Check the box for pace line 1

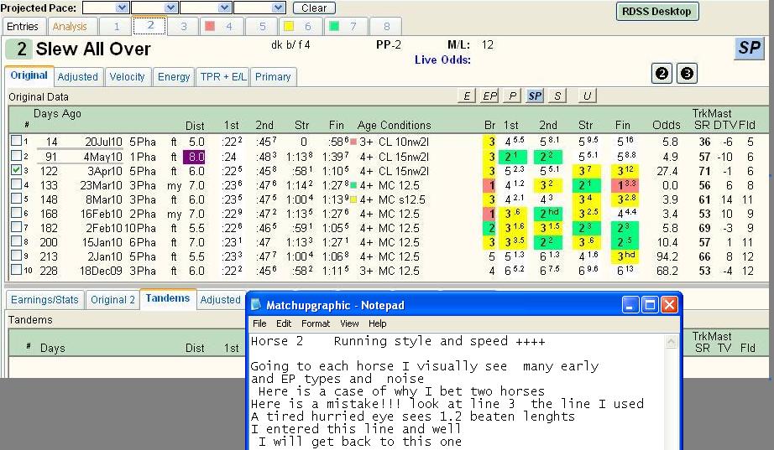(16, 141)
